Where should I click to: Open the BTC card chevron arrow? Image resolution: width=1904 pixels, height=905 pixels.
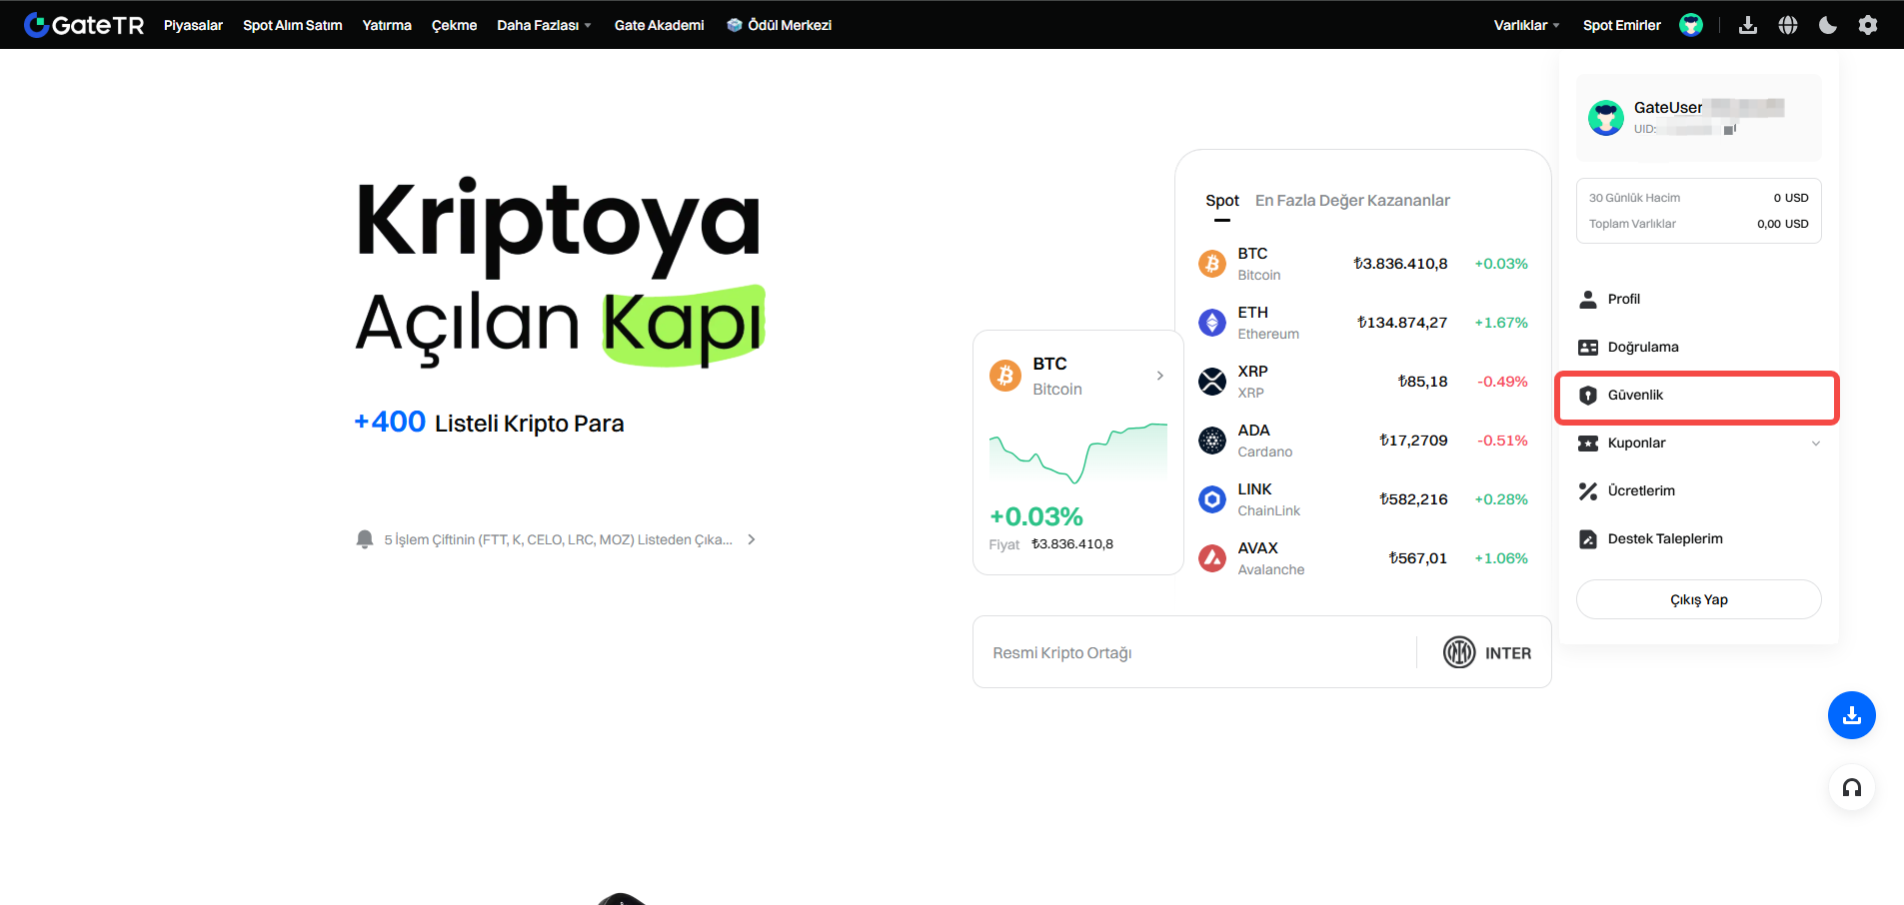[1159, 376]
